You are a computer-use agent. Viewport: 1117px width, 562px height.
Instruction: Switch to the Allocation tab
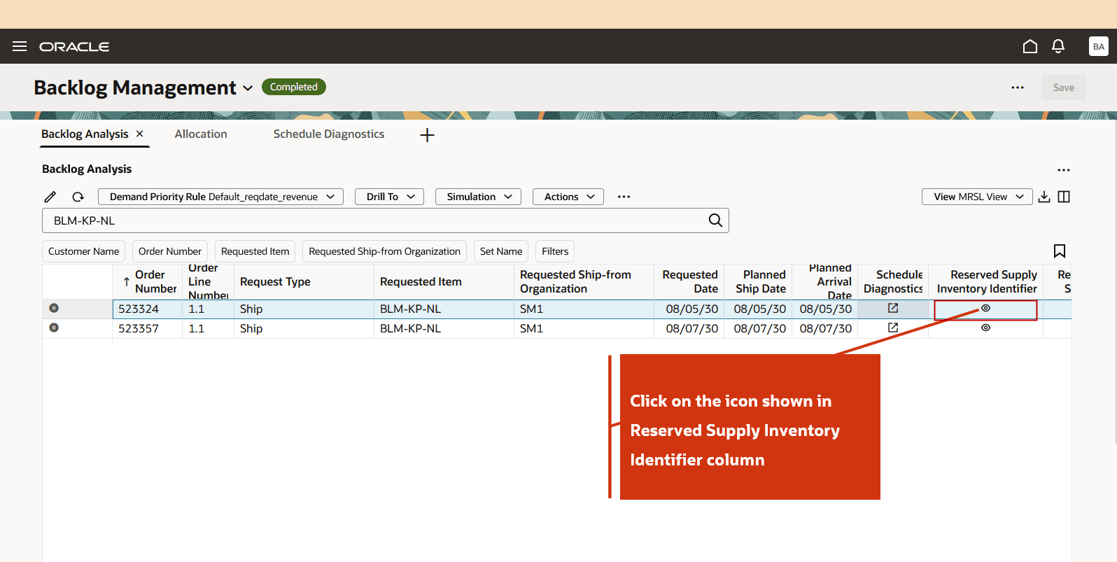pyautogui.click(x=201, y=134)
